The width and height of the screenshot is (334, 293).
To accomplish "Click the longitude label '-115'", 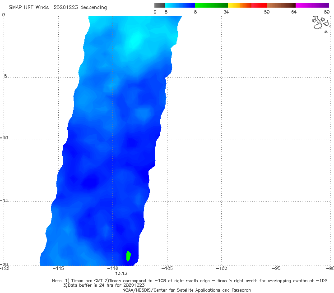I will pos(58,268).
